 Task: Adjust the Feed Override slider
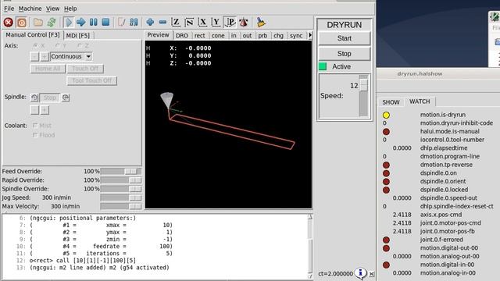tap(121, 172)
